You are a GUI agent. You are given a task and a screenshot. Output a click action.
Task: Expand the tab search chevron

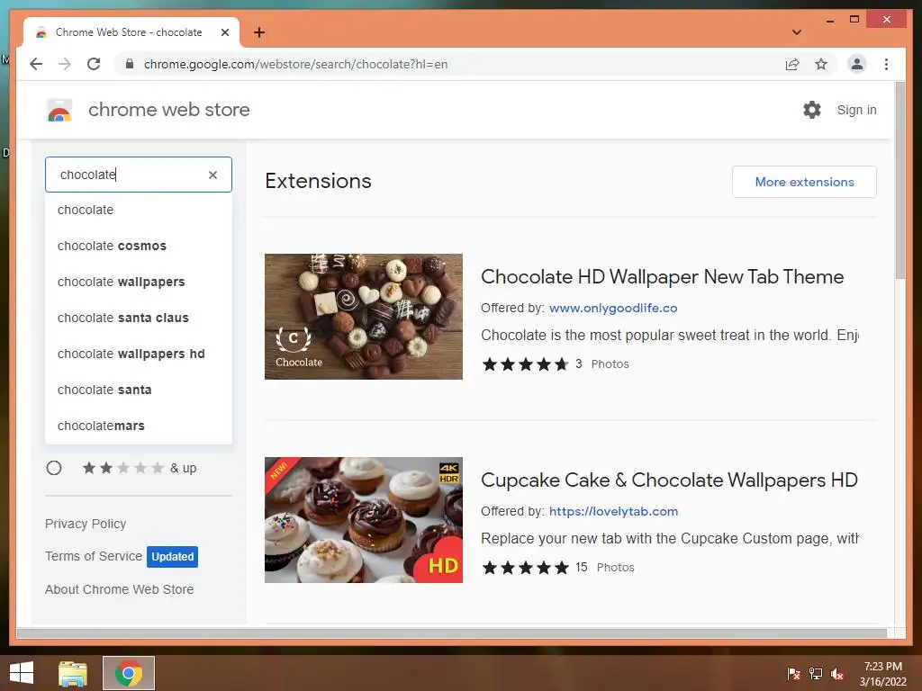pos(797,32)
